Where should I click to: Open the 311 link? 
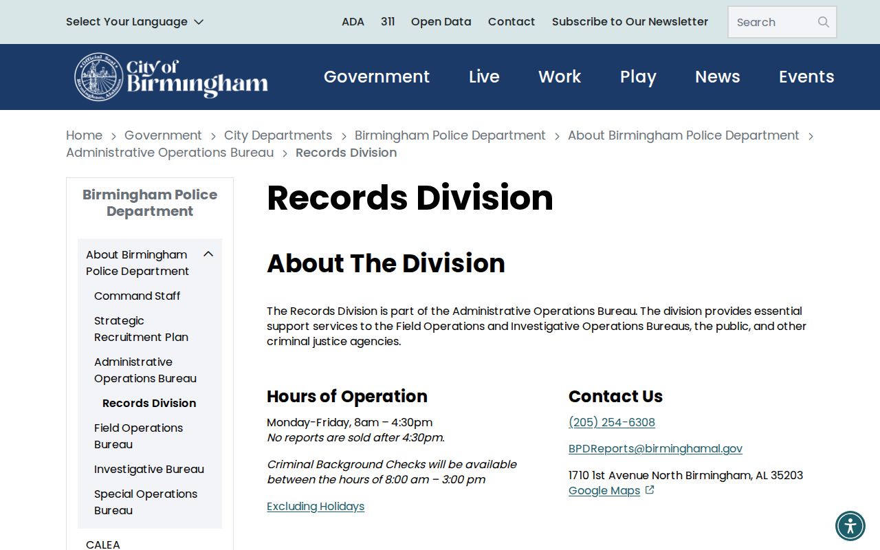(x=388, y=22)
